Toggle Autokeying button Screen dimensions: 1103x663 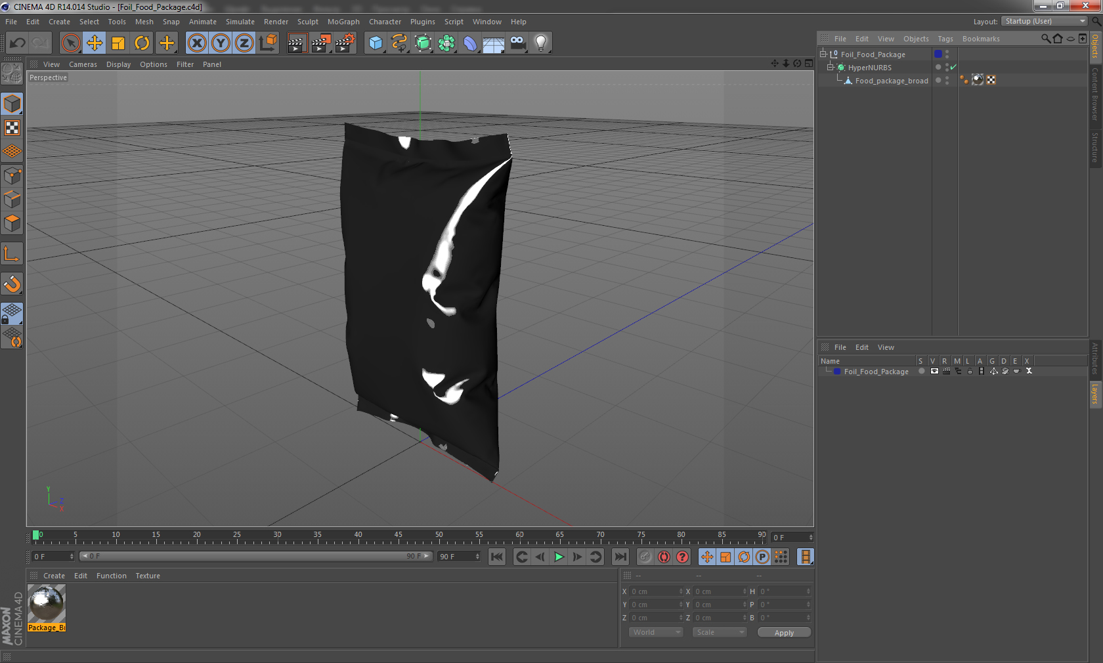point(664,557)
